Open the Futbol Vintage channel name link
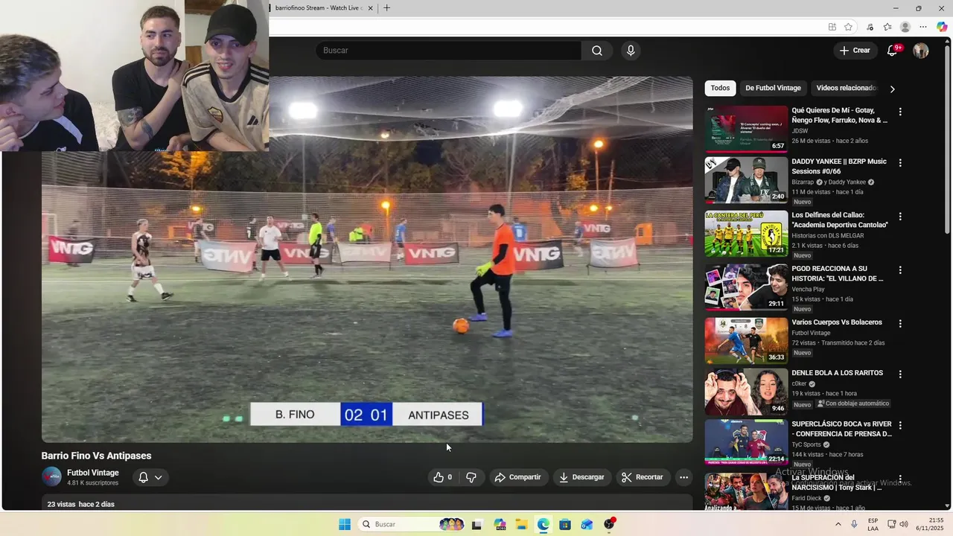The height and width of the screenshot is (536, 953). [93, 473]
